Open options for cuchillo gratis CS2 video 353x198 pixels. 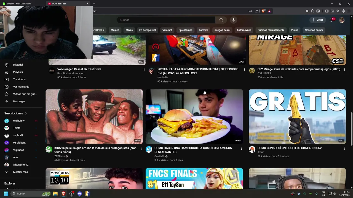(344, 148)
